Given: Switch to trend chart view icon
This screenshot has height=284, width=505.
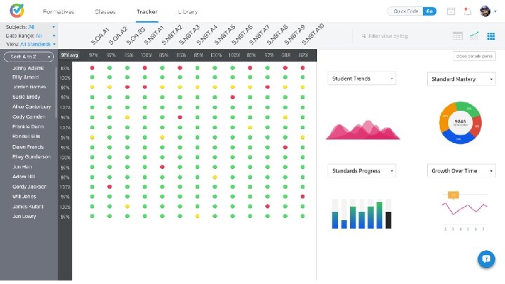Looking at the screenshot, I should [474, 36].
